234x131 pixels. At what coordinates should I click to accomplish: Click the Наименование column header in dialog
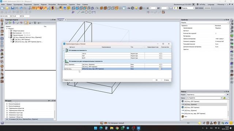106,47
